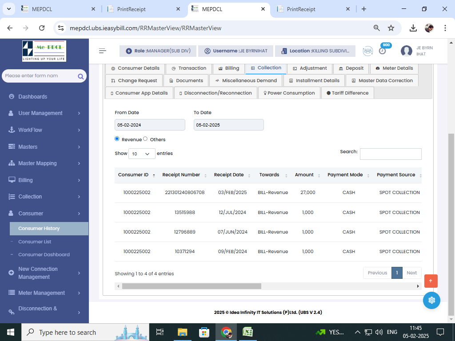This screenshot has width=455, height=341.
Task: Open Task View in the taskbar
Action: tap(160, 332)
